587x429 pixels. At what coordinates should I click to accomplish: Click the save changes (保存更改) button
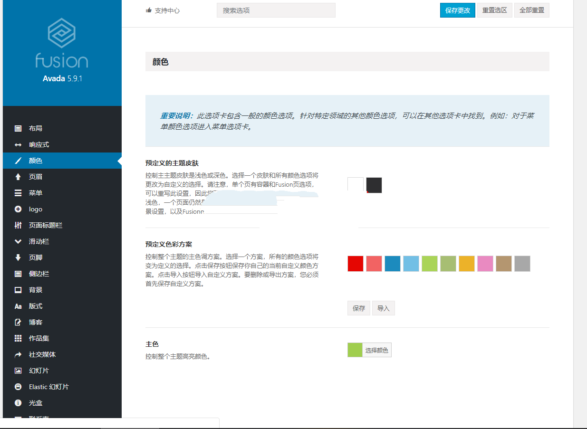tap(457, 10)
